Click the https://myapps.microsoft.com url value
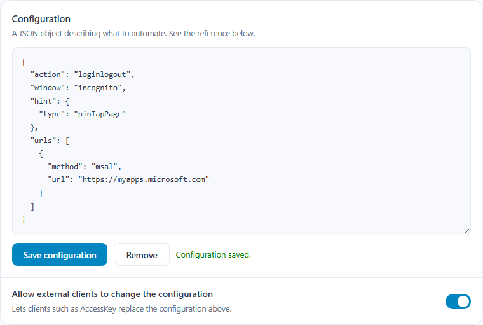 [144, 179]
